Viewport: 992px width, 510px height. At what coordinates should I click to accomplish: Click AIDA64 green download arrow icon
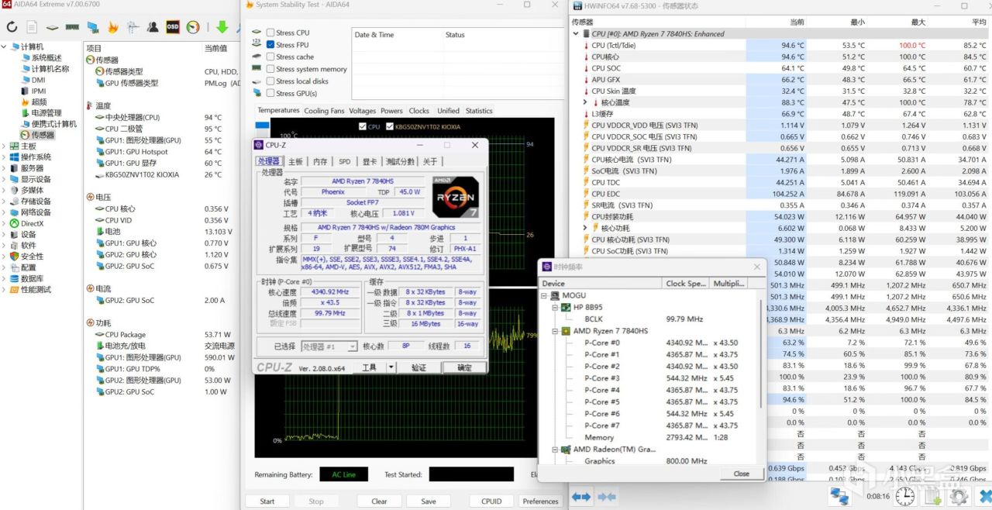click(222, 27)
